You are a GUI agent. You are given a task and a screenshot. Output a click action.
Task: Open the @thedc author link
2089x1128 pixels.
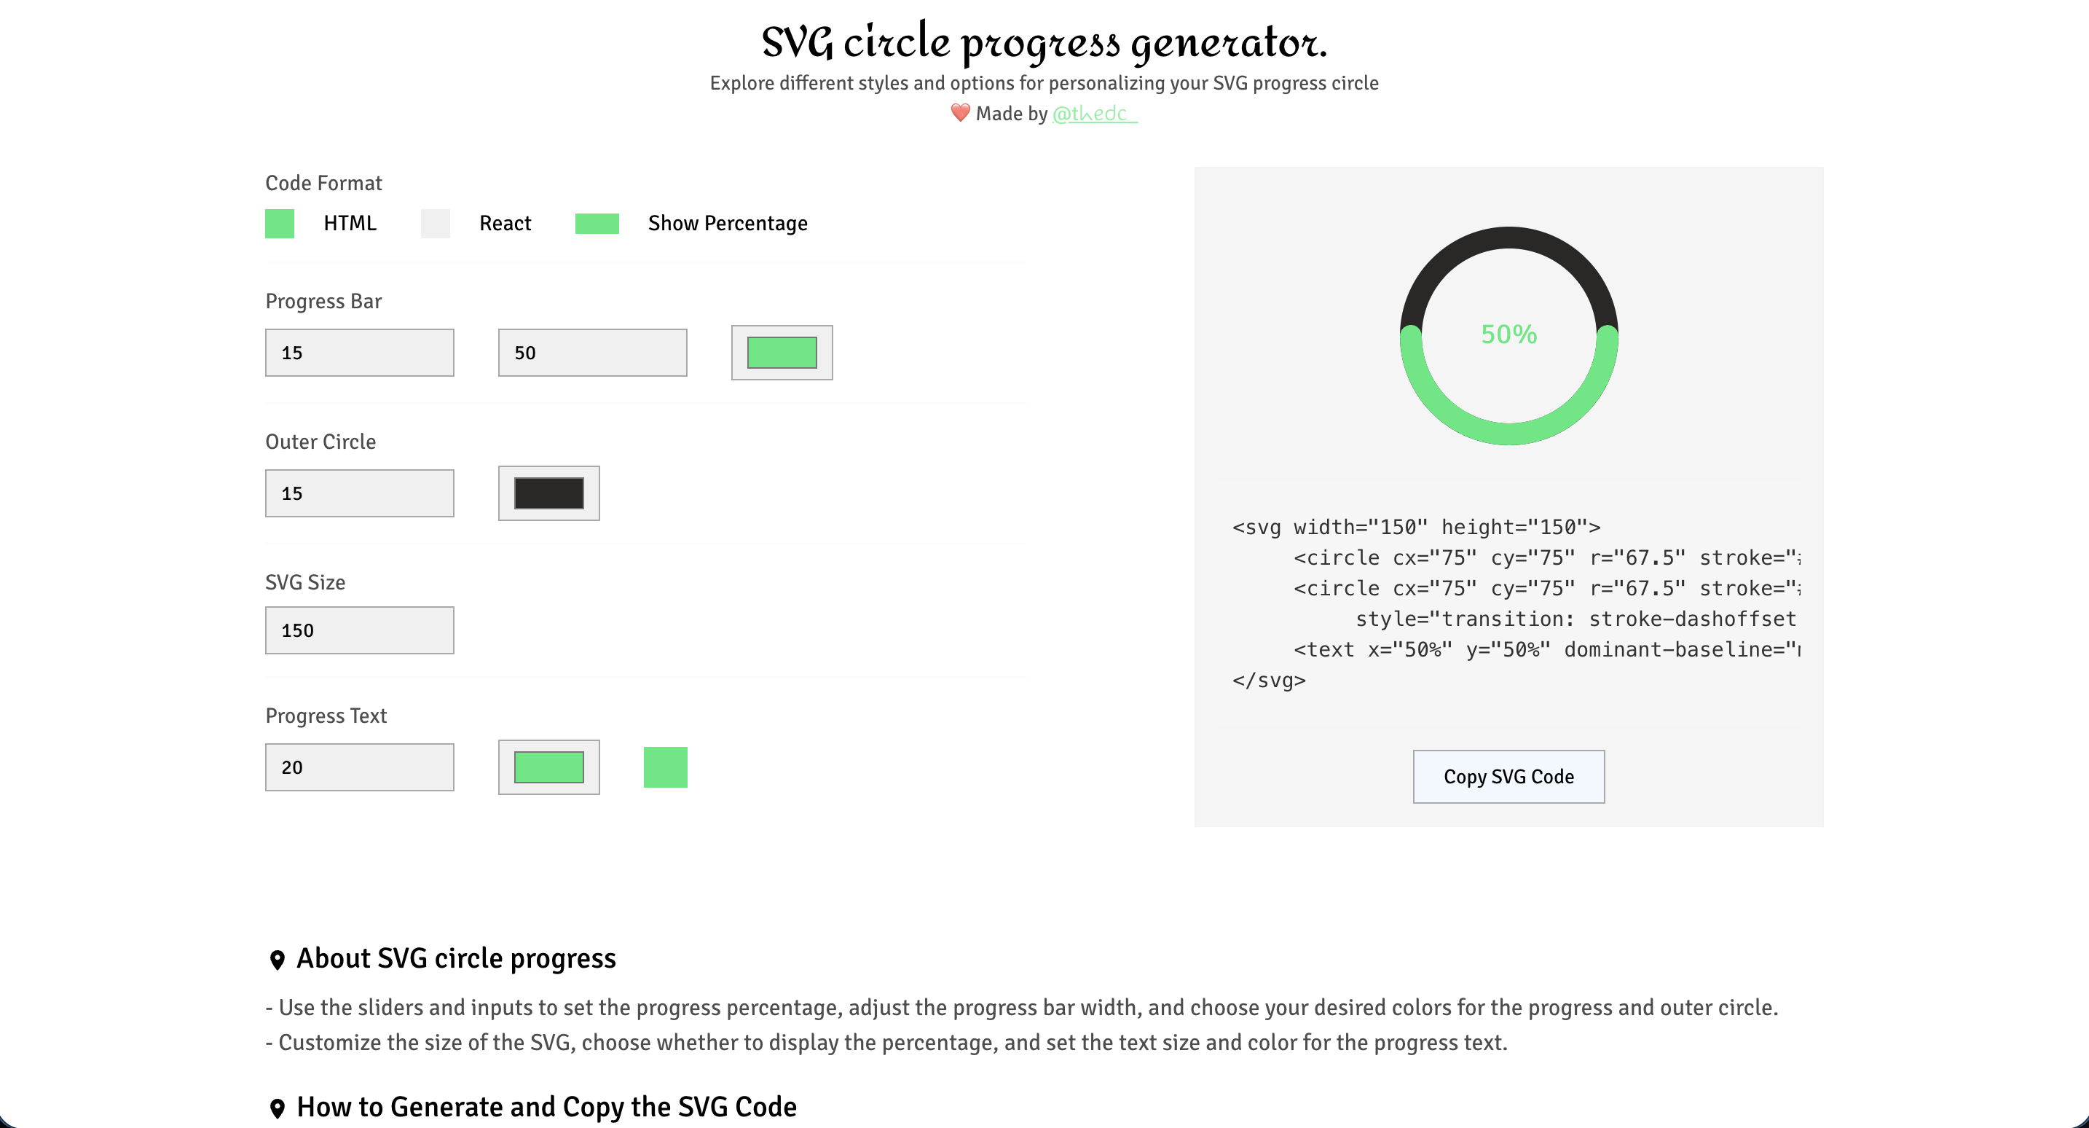tap(1094, 114)
